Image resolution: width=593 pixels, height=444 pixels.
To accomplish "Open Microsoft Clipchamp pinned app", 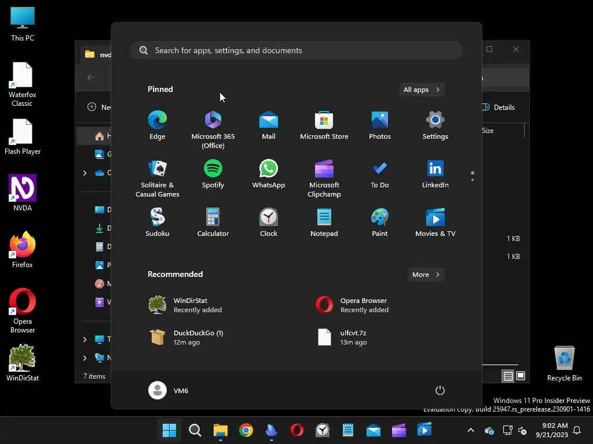I will (324, 179).
